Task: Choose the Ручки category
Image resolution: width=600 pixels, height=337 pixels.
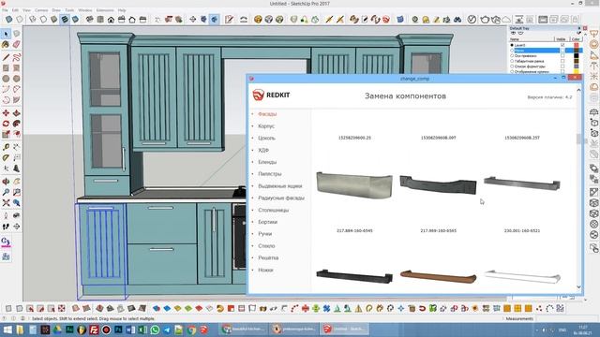Action: pos(264,234)
